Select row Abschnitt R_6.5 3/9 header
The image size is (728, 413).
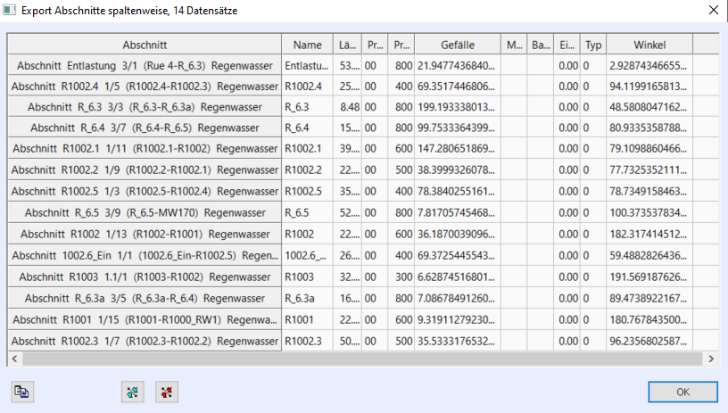point(145,213)
